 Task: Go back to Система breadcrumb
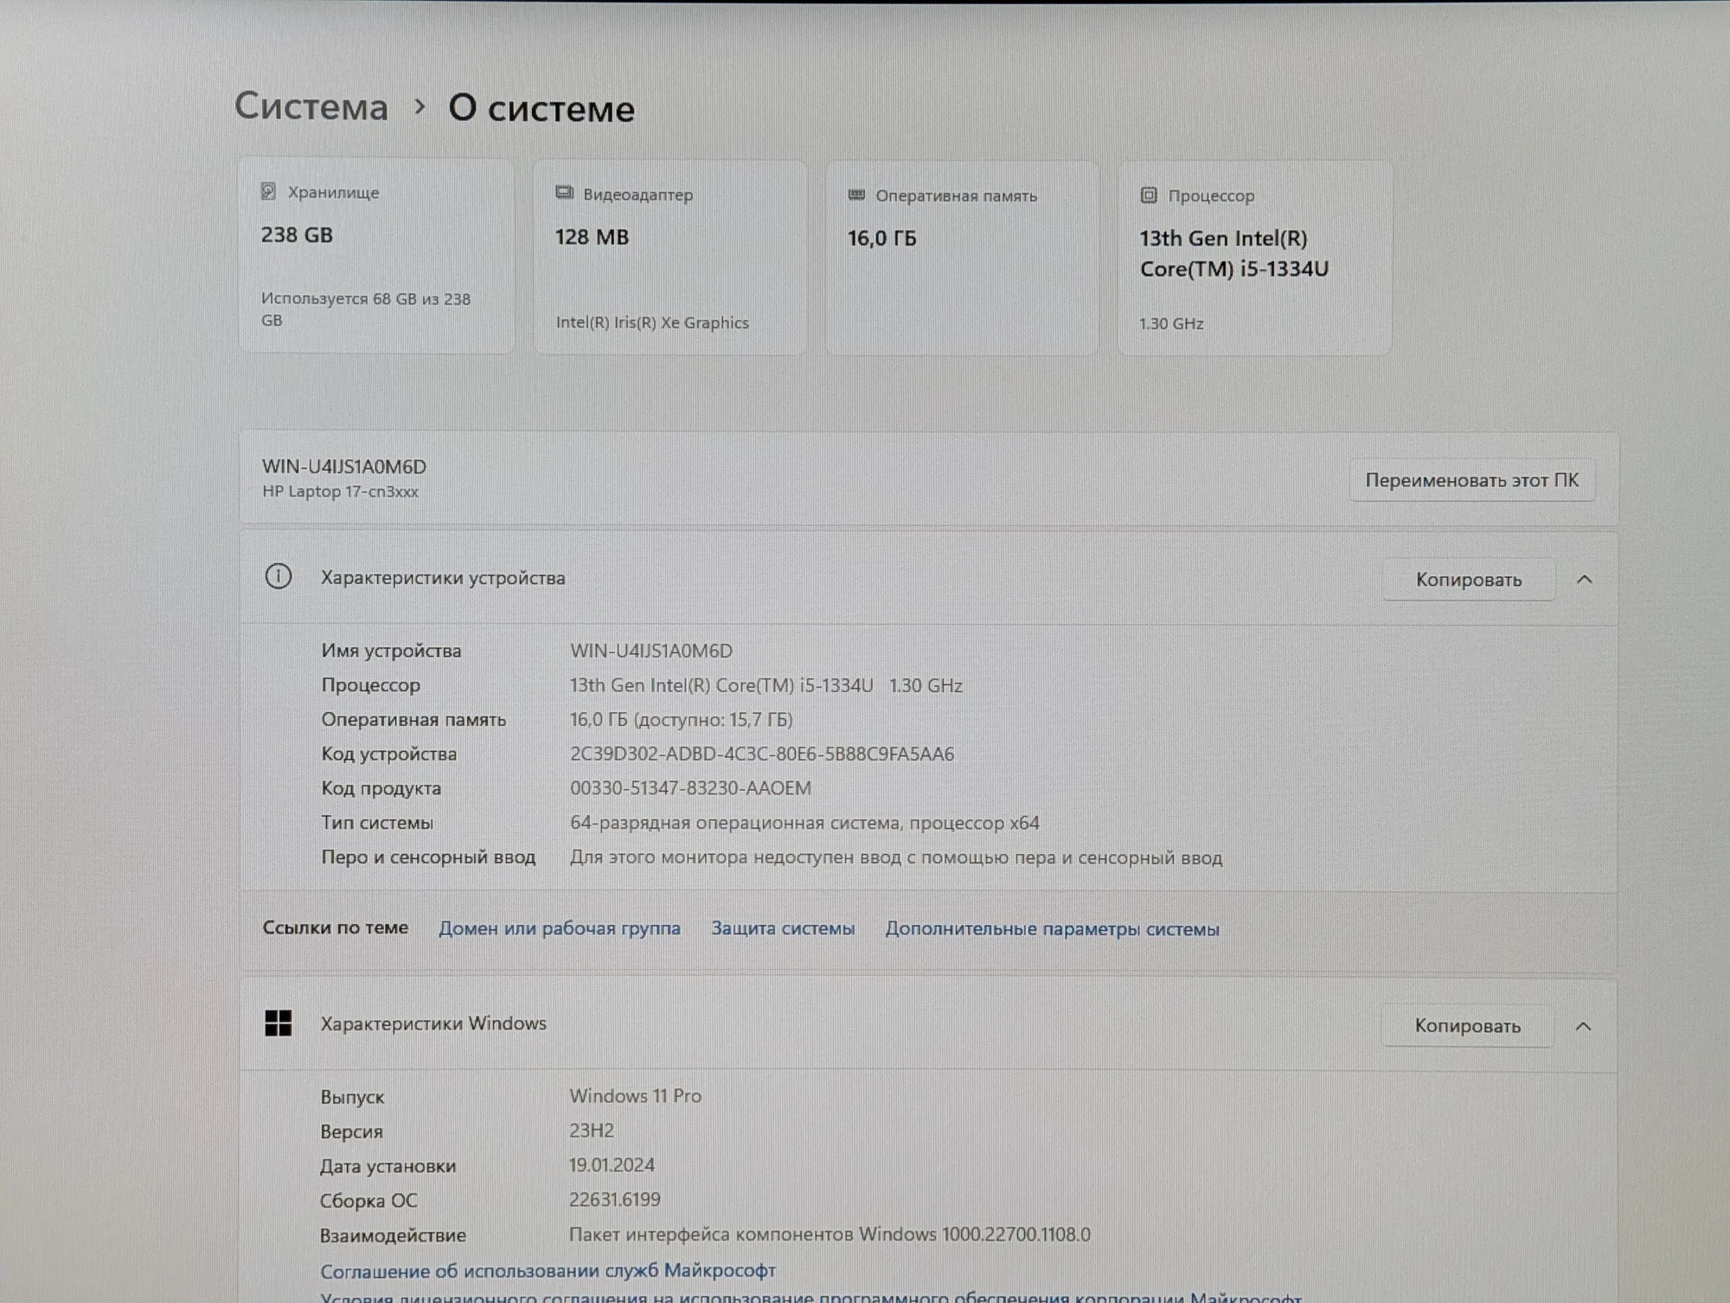(x=311, y=106)
